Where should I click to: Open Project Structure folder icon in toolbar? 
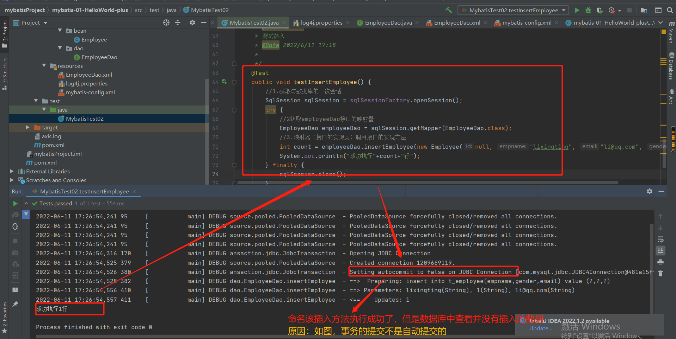tap(644, 10)
